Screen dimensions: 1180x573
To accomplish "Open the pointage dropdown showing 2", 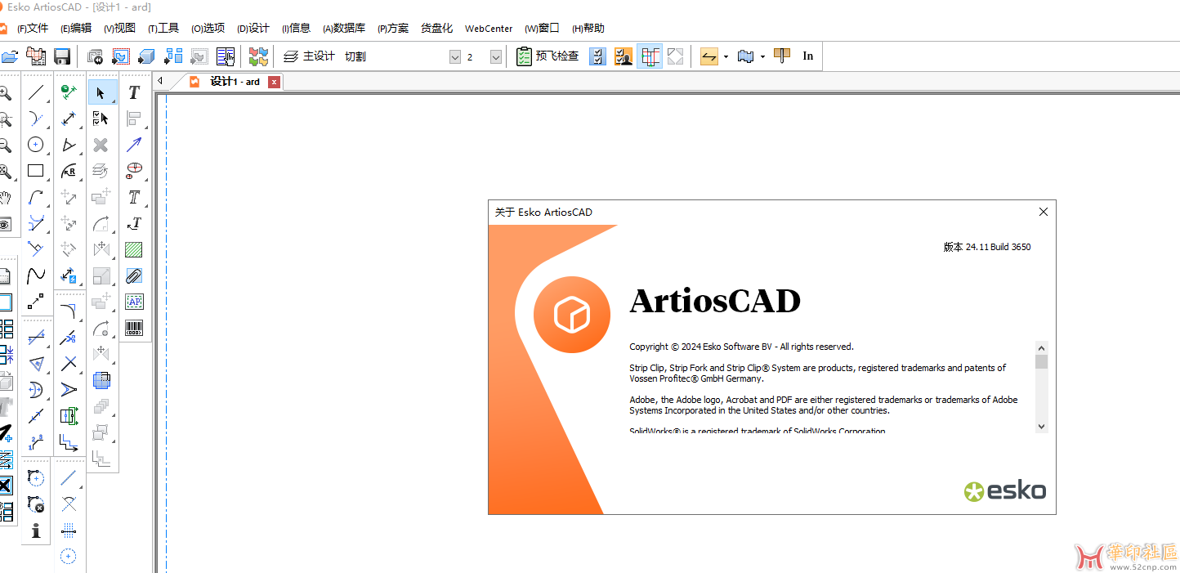I will [495, 56].
